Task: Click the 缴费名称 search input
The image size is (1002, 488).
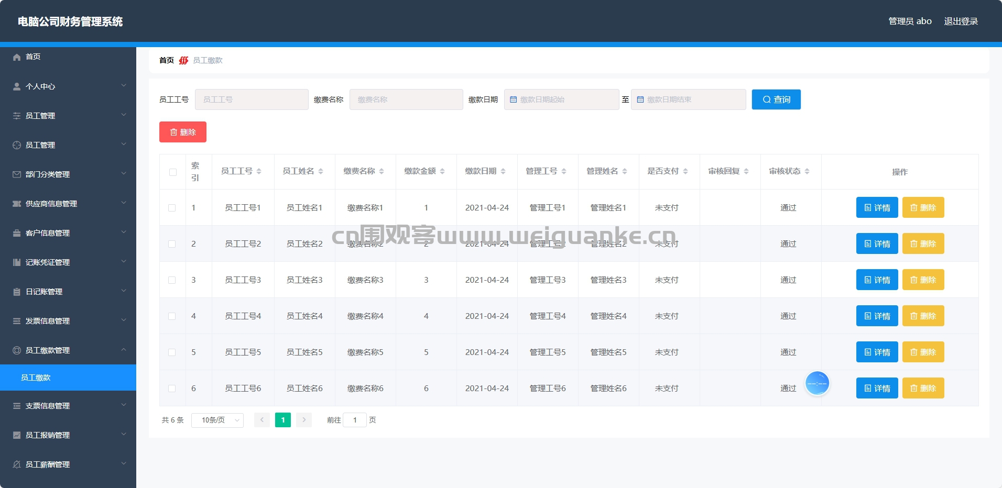Action: (406, 99)
